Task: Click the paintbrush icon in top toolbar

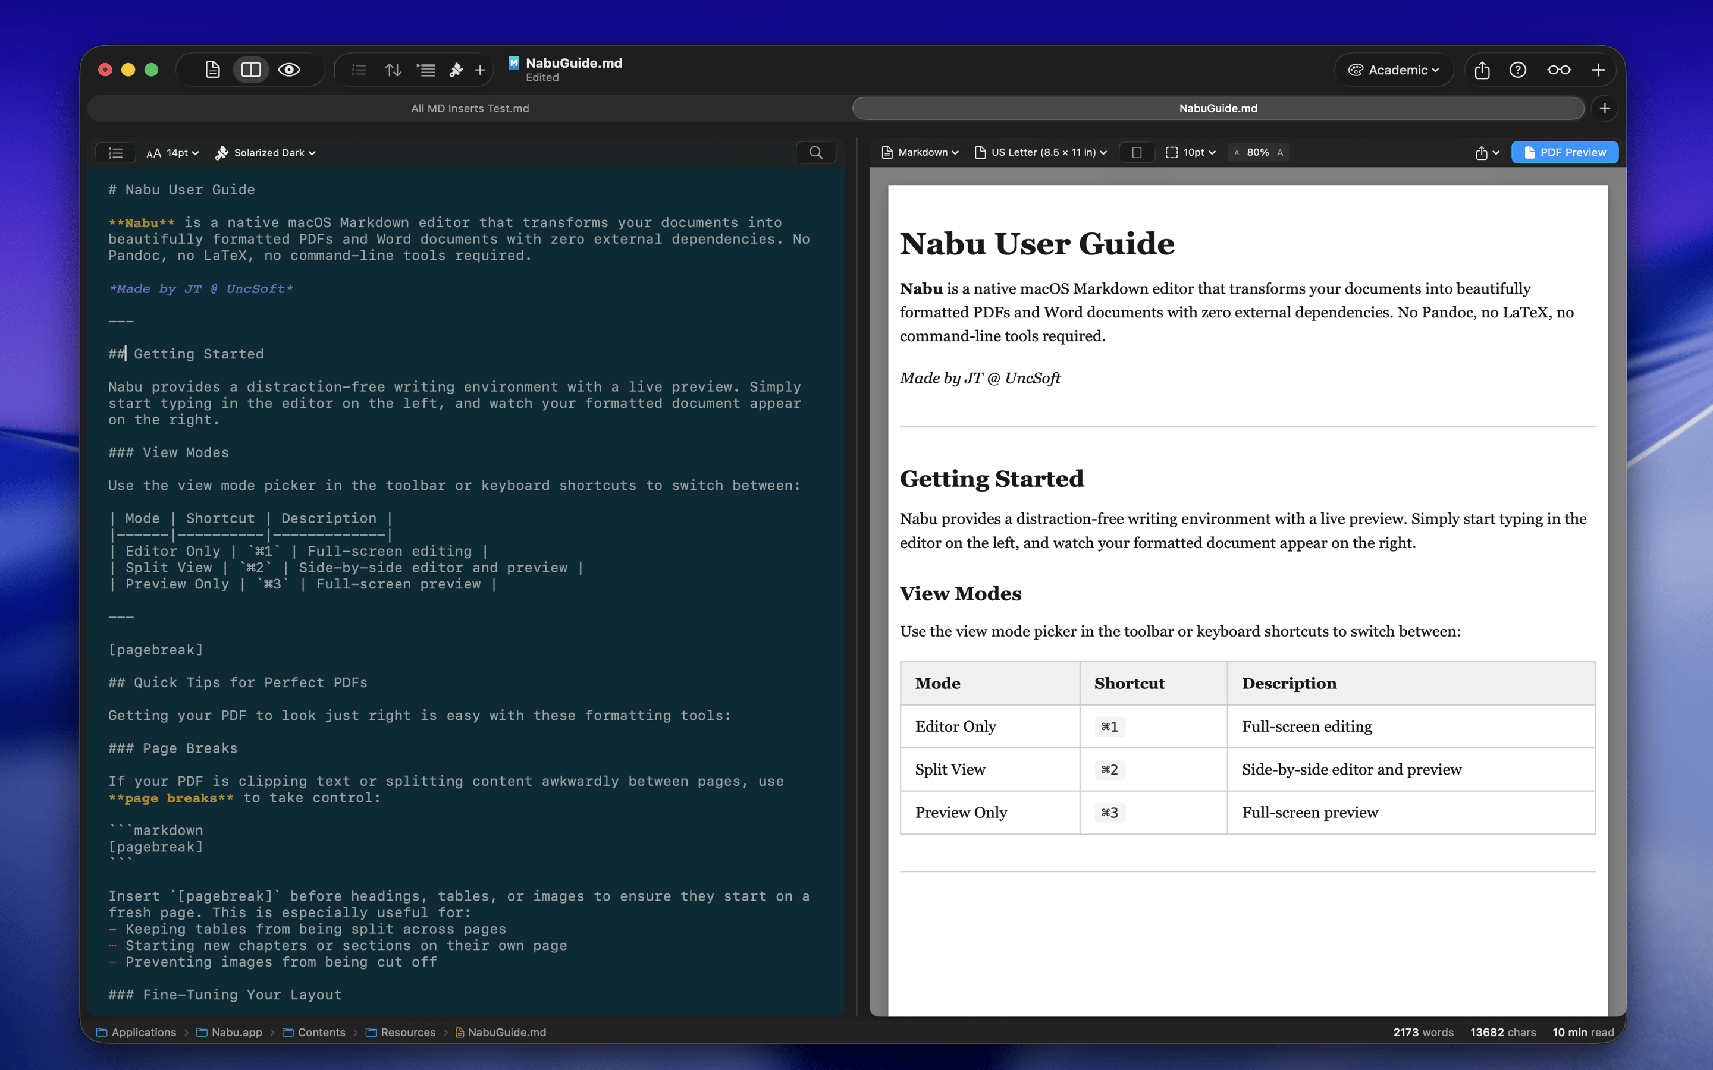Action: [456, 70]
